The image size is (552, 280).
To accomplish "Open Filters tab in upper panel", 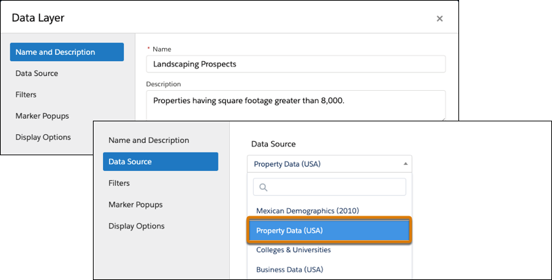I will coord(26,95).
